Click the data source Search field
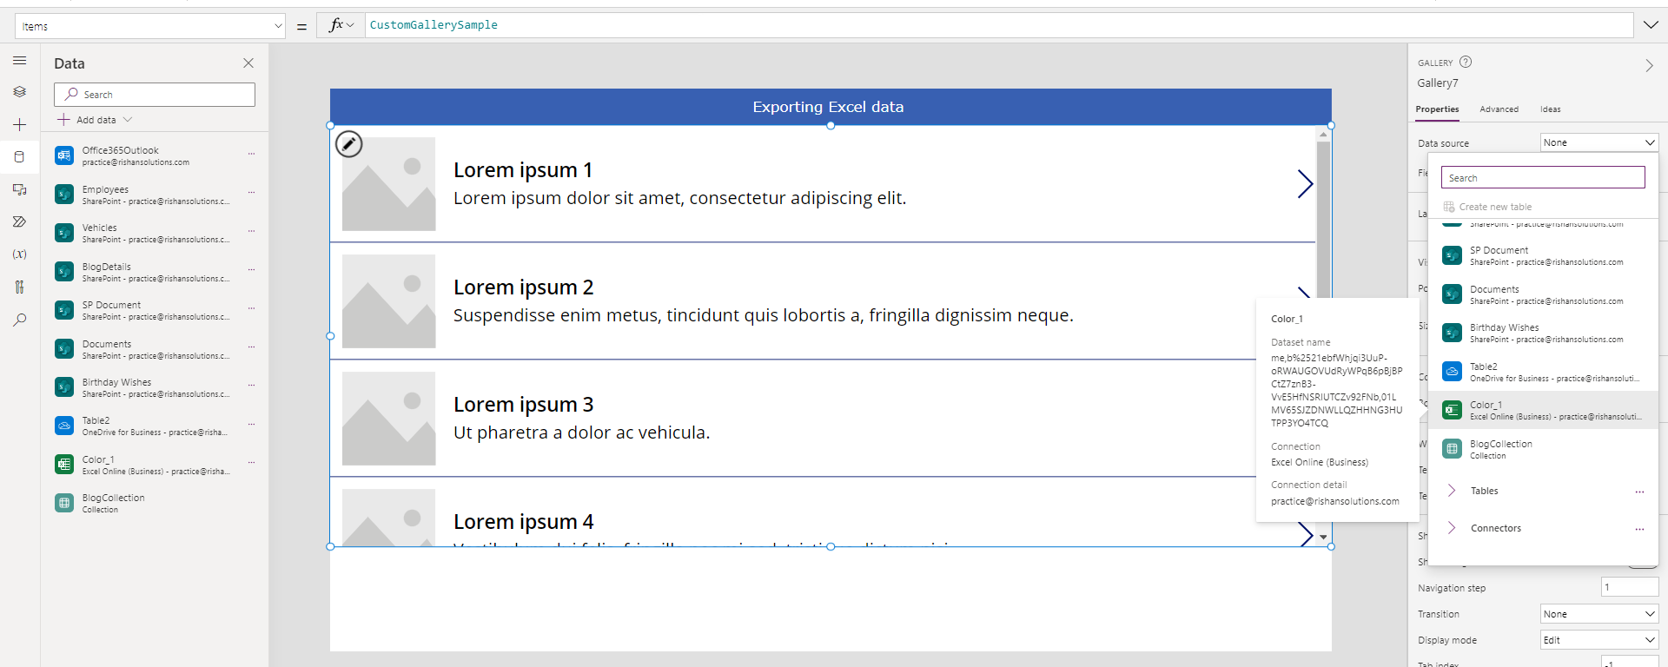This screenshot has height=667, width=1668. [1543, 178]
